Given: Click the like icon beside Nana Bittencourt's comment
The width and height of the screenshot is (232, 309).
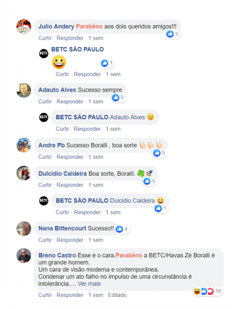Looking at the screenshot, I should pyautogui.click(x=119, y=229).
